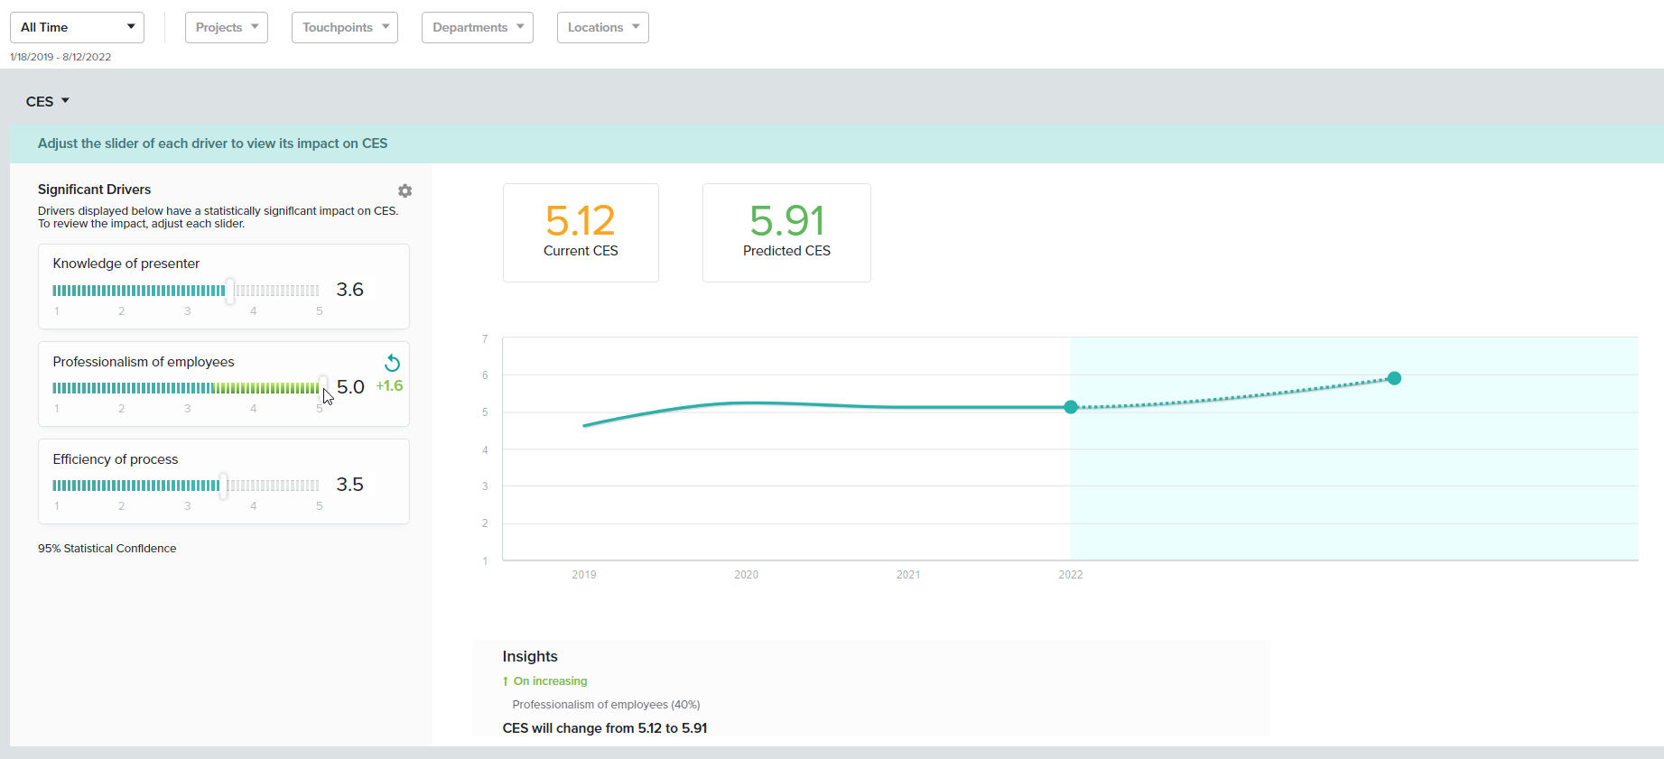Click the Efficiency of process slider track at 1
Screen dimensions: 1664x759
coord(55,486)
